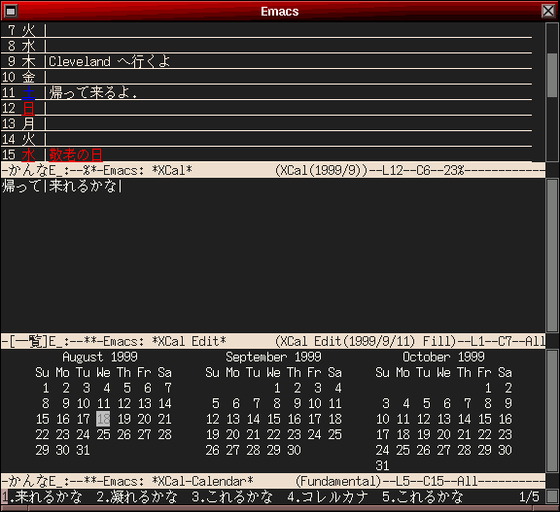Screen dimensions: 560x512
Task: Click the *XCal Edit* buffer mode line
Action: pyautogui.click(x=273, y=341)
